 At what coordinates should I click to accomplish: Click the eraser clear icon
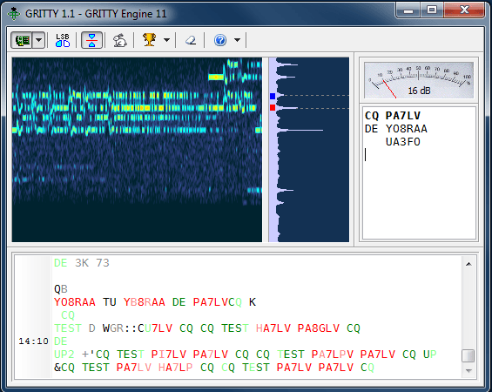pos(191,40)
